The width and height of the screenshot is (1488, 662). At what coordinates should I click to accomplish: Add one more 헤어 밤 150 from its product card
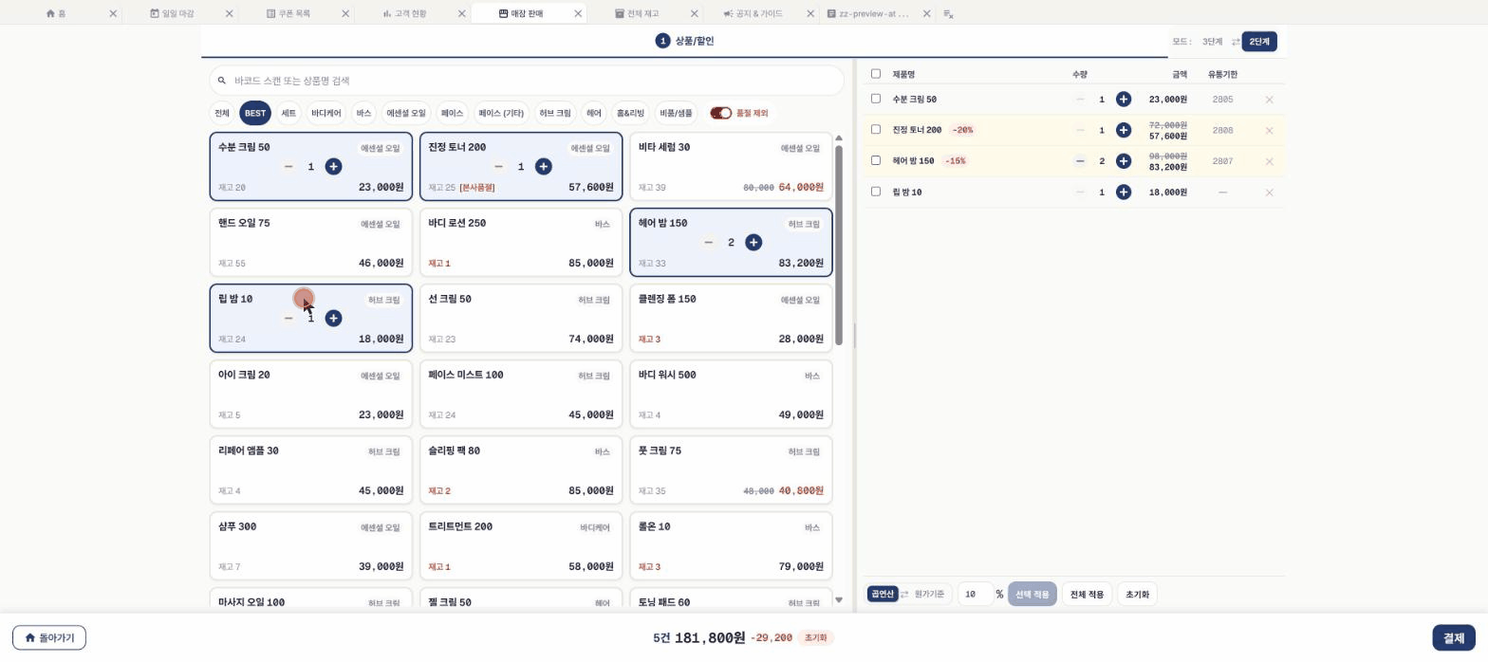click(x=753, y=243)
